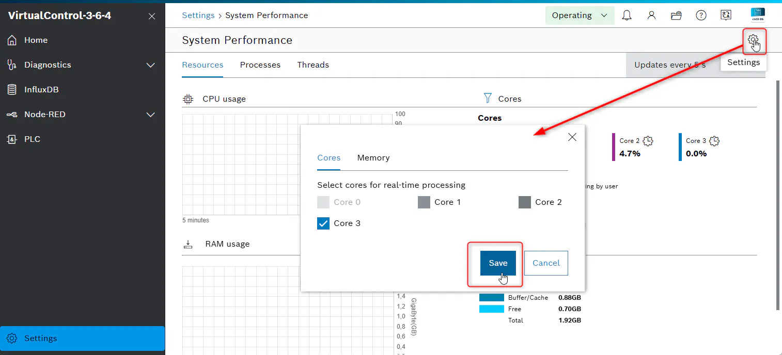Screen dimensions: 782x355
Task: Click the Core 2 purple color bar
Action: tap(614, 147)
